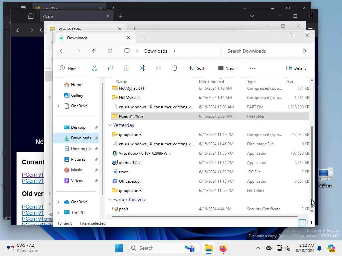The height and width of the screenshot is (256, 342).
Task: Expand the cloud OneDrive node above This PC
Action: [x=58, y=202]
